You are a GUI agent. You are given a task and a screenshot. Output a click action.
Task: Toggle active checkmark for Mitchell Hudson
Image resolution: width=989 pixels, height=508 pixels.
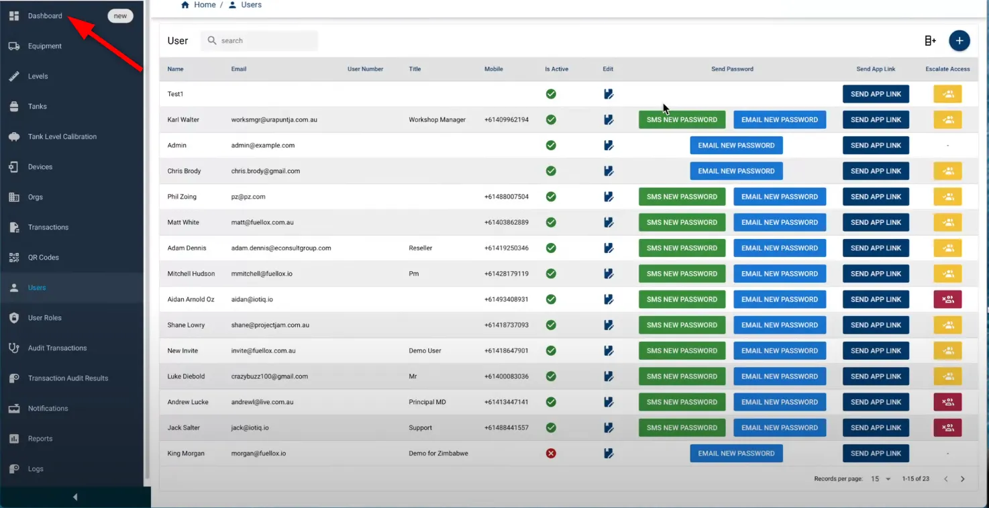click(551, 274)
